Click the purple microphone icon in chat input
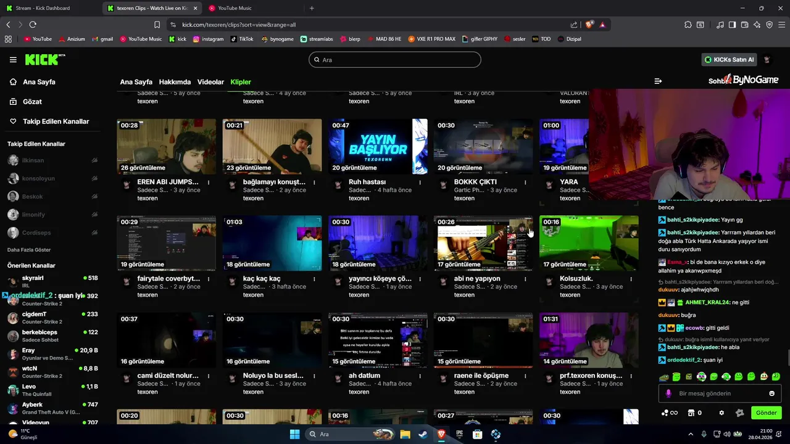 (668, 393)
